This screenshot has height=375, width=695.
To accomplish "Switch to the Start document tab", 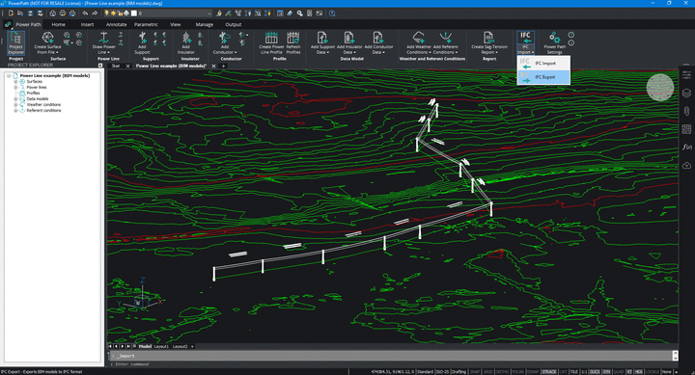I will pyautogui.click(x=116, y=66).
